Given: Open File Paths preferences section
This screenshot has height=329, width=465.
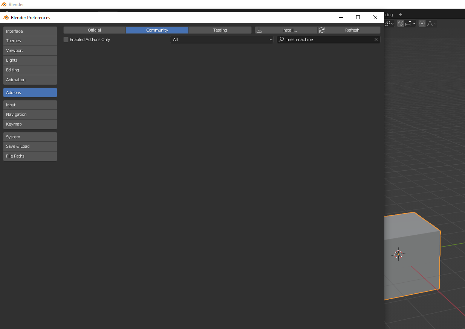Looking at the screenshot, I should tap(30, 156).
